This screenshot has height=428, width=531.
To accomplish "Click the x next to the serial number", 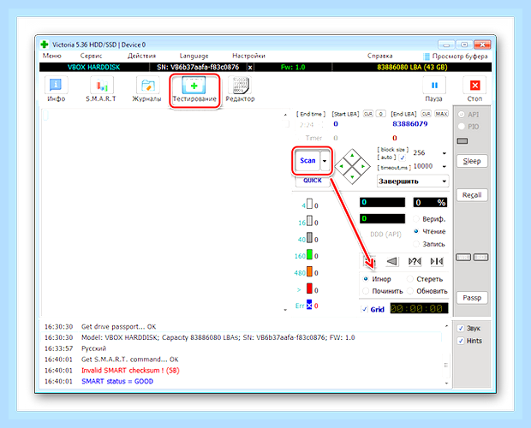I will (250, 68).
